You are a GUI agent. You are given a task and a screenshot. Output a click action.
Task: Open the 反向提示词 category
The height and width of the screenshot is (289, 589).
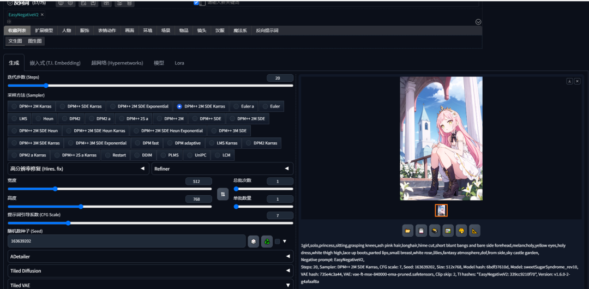click(x=267, y=31)
